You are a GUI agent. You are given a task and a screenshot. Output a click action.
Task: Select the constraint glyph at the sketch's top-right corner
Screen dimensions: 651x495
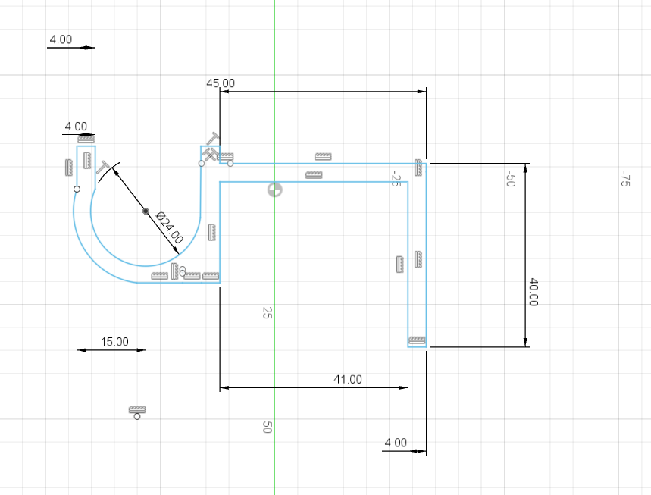coord(418,168)
